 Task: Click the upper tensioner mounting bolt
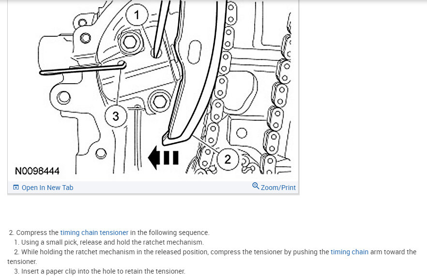tap(130, 42)
